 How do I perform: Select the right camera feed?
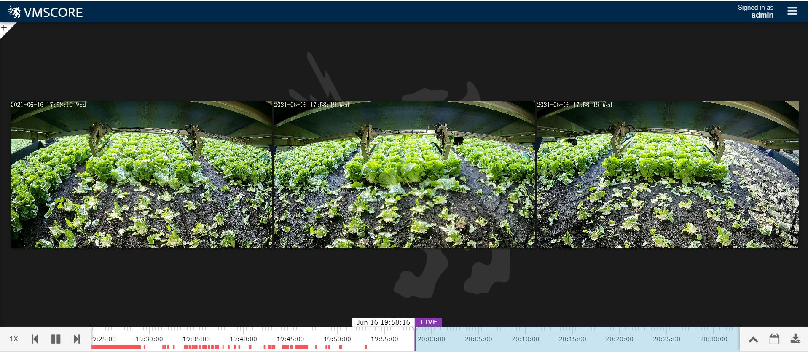click(668, 175)
